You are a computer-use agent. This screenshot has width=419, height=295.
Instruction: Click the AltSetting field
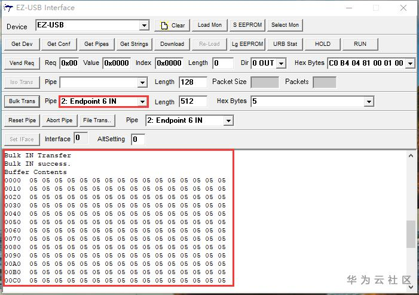click(x=138, y=139)
